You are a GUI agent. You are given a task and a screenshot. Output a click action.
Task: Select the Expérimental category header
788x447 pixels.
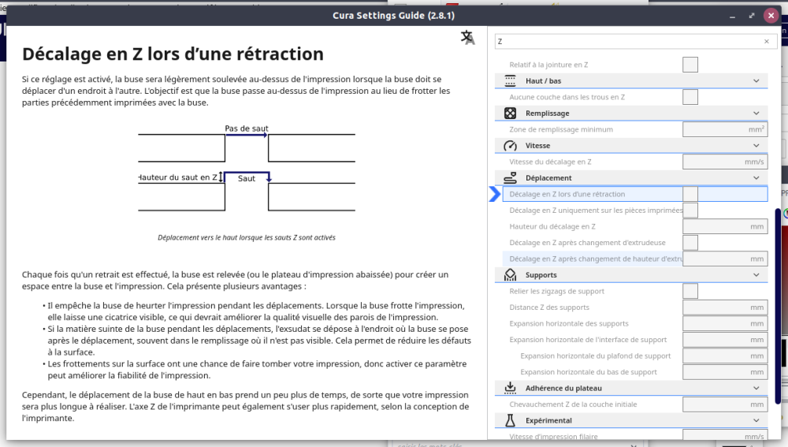pos(631,420)
